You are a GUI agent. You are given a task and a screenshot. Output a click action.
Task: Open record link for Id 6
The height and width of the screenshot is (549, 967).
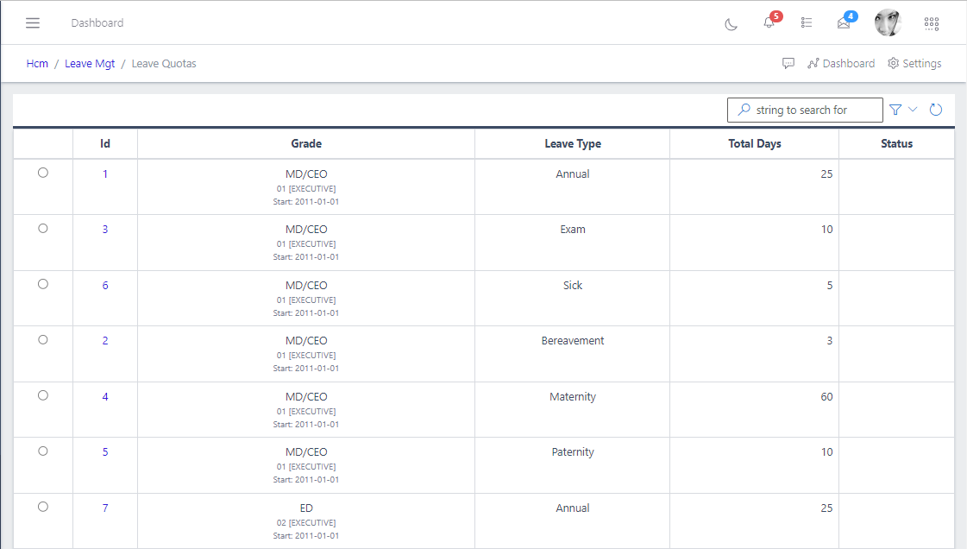[104, 285]
